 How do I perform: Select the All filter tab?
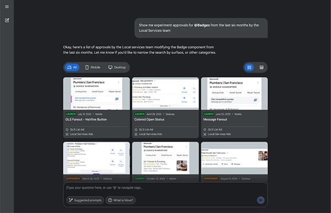(x=72, y=67)
